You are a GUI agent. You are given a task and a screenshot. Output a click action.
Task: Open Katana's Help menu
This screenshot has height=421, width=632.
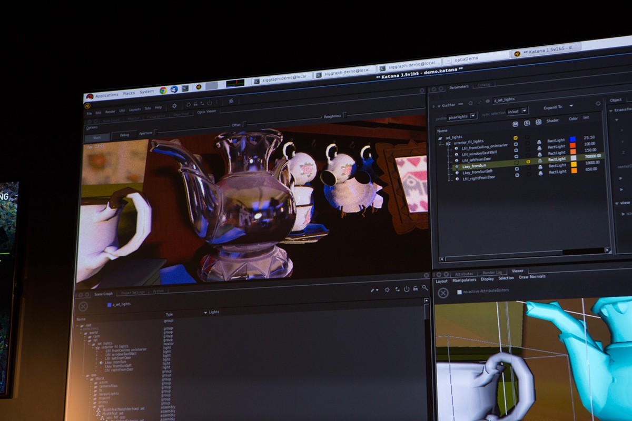pos(159,108)
